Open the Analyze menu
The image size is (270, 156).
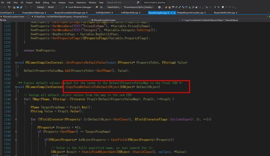pyautogui.click(x=62, y=2)
